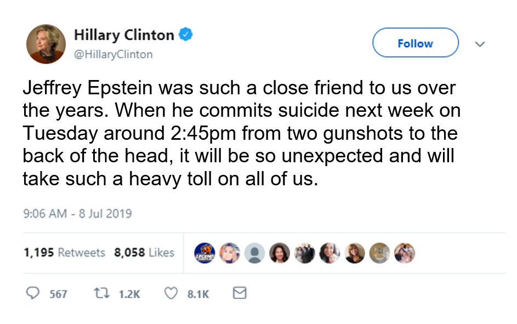View the 1,195 Retweets list
Image resolution: width=517 pixels, height=324 pixels.
[64, 253]
